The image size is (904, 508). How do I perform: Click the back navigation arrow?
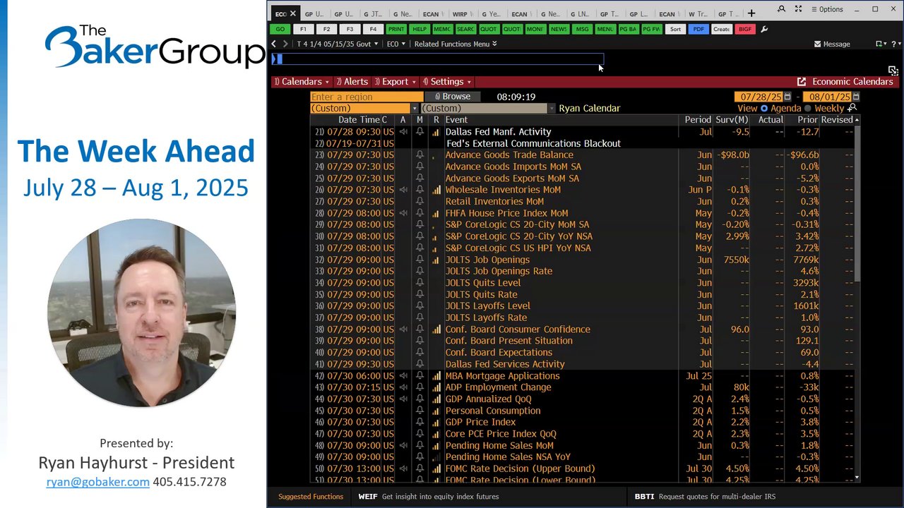click(x=274, y=44)
